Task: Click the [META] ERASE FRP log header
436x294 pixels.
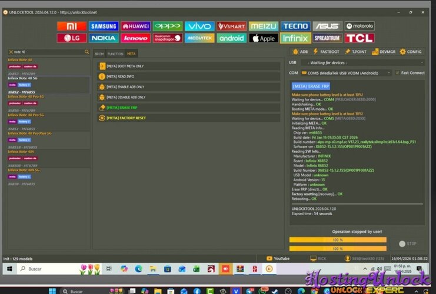Action: 311,86
